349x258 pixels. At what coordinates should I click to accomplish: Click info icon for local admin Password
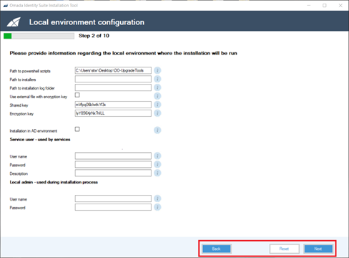pyautogui.click(x=157, y=207)
